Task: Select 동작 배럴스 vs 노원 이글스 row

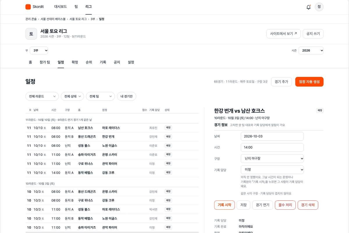Action: pyautogui.click(x=112, y=218)
